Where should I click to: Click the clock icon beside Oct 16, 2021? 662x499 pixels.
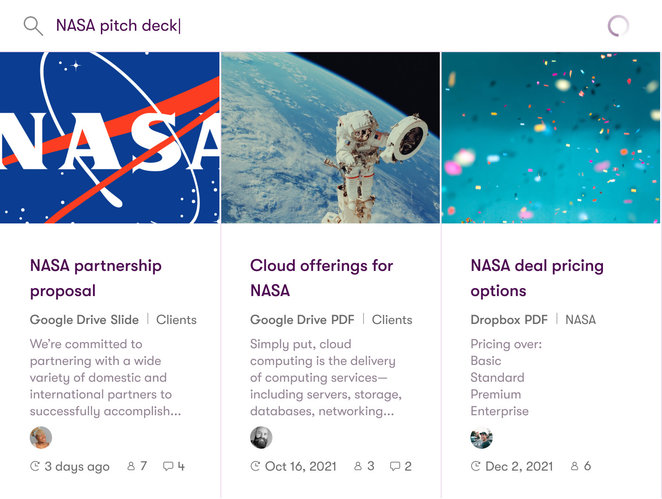point(255,466)
